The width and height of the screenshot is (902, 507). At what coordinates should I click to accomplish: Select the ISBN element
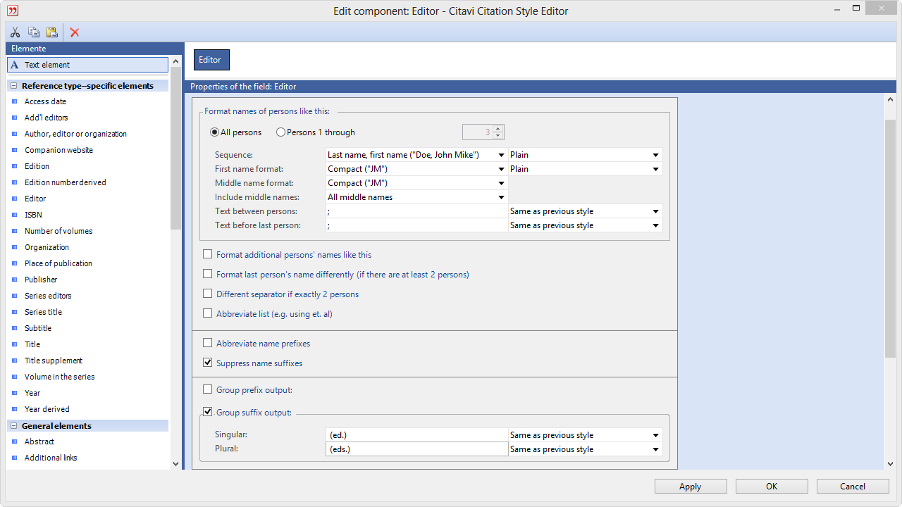pos(33,215)
